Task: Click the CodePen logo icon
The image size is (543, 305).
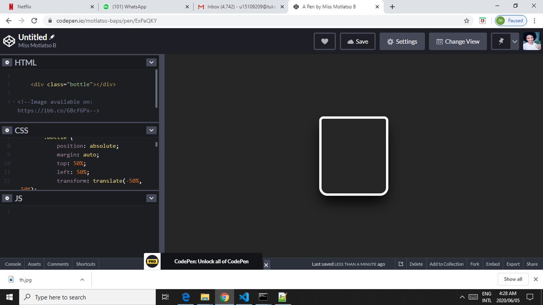Action: click(9, 41)
